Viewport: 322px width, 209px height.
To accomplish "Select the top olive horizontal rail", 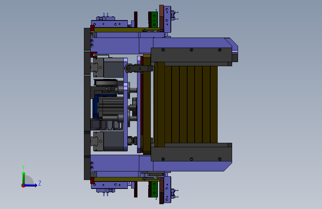I will coord(127,30).
